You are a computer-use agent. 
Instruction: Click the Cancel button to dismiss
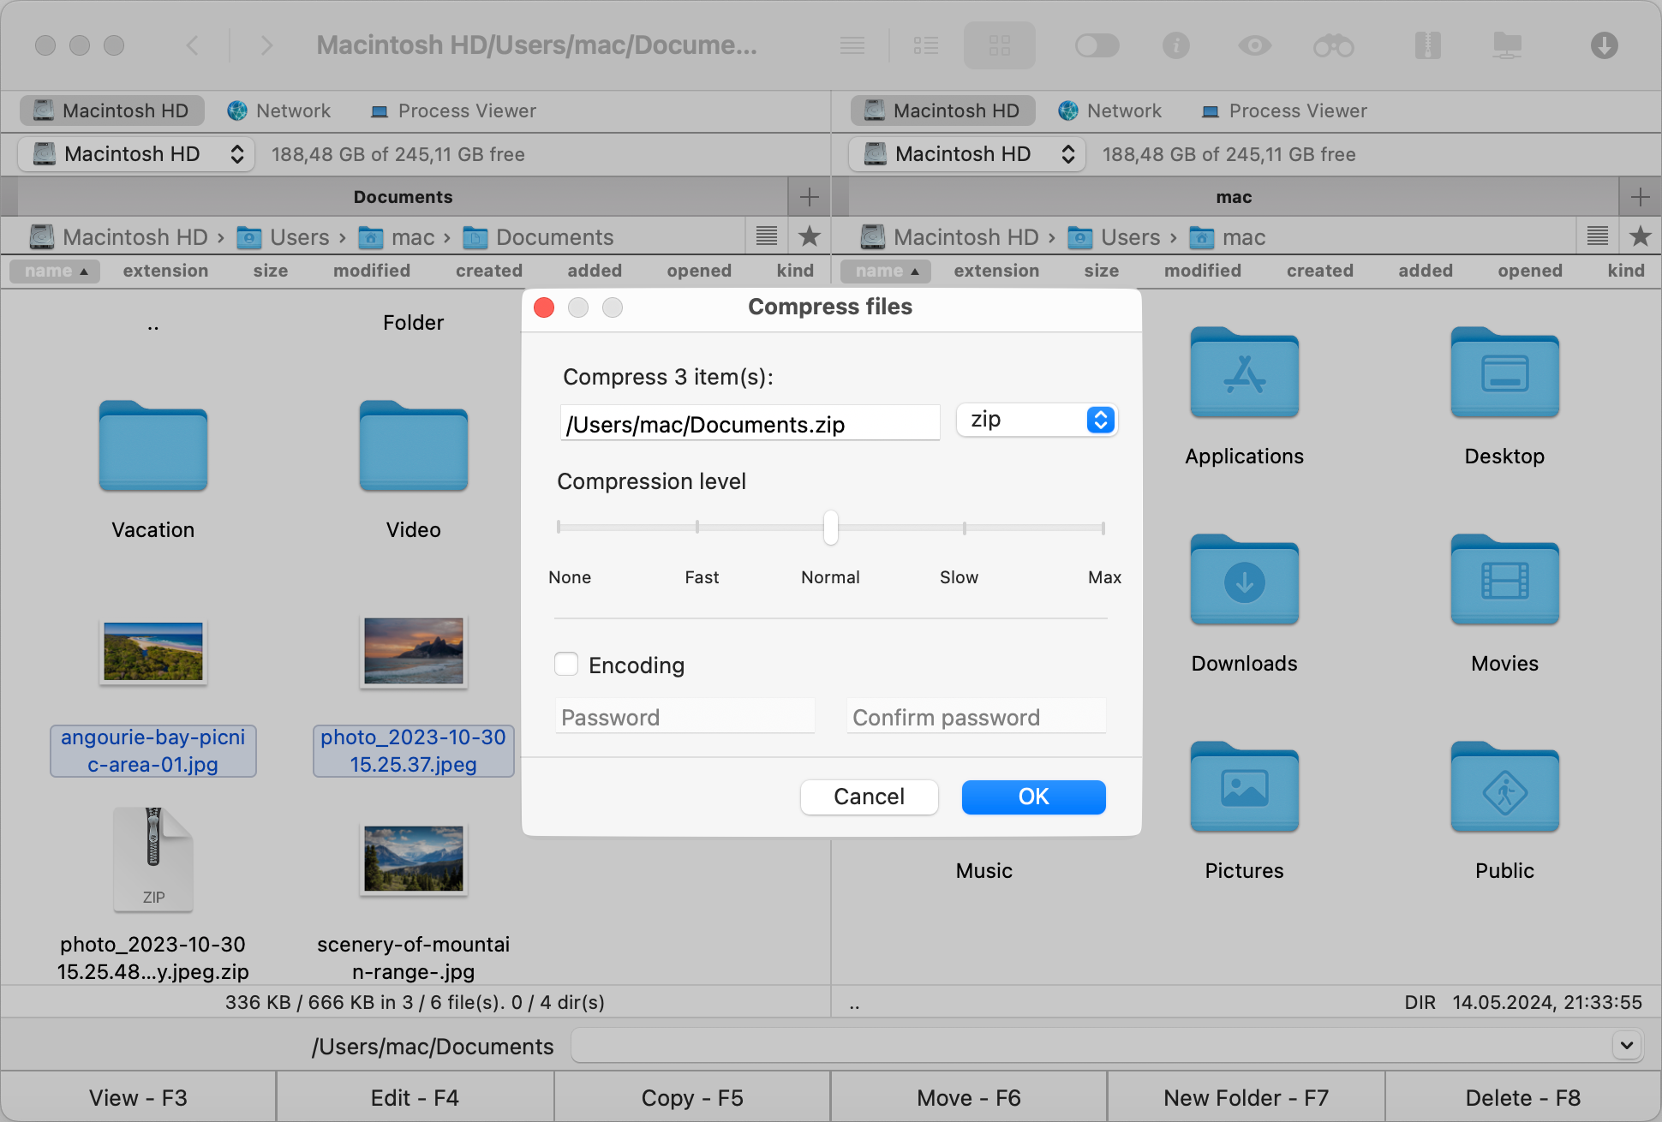pos(870,795)
